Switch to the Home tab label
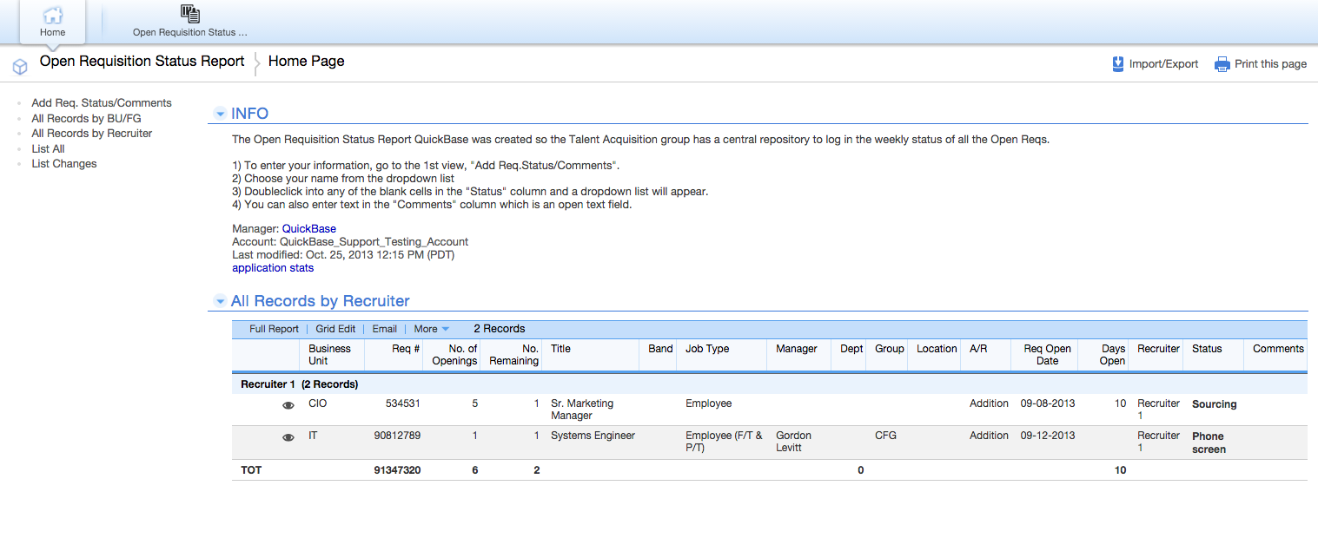The height and width of the screenshot is (551, 1318). [52, 33]
